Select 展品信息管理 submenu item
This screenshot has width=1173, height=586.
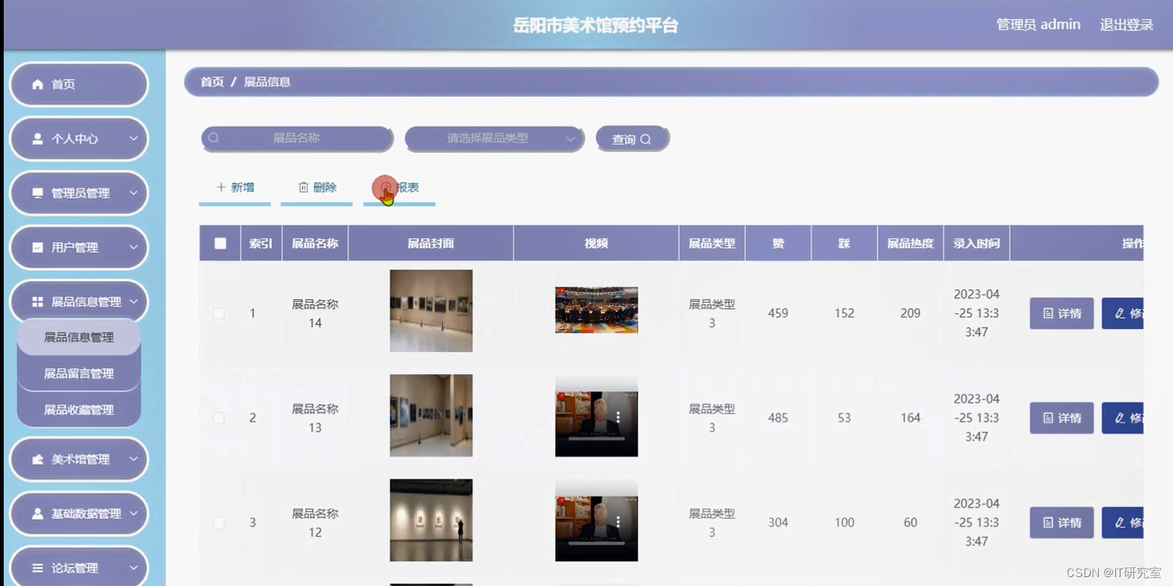[79, 337]
